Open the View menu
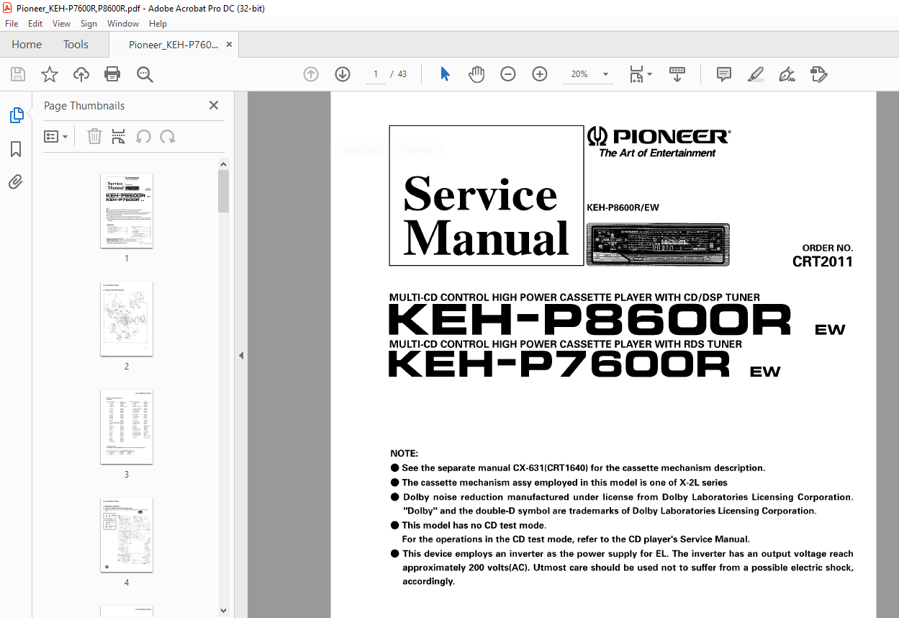This screenshot has width=899, height=618. [x=61, y=24]
